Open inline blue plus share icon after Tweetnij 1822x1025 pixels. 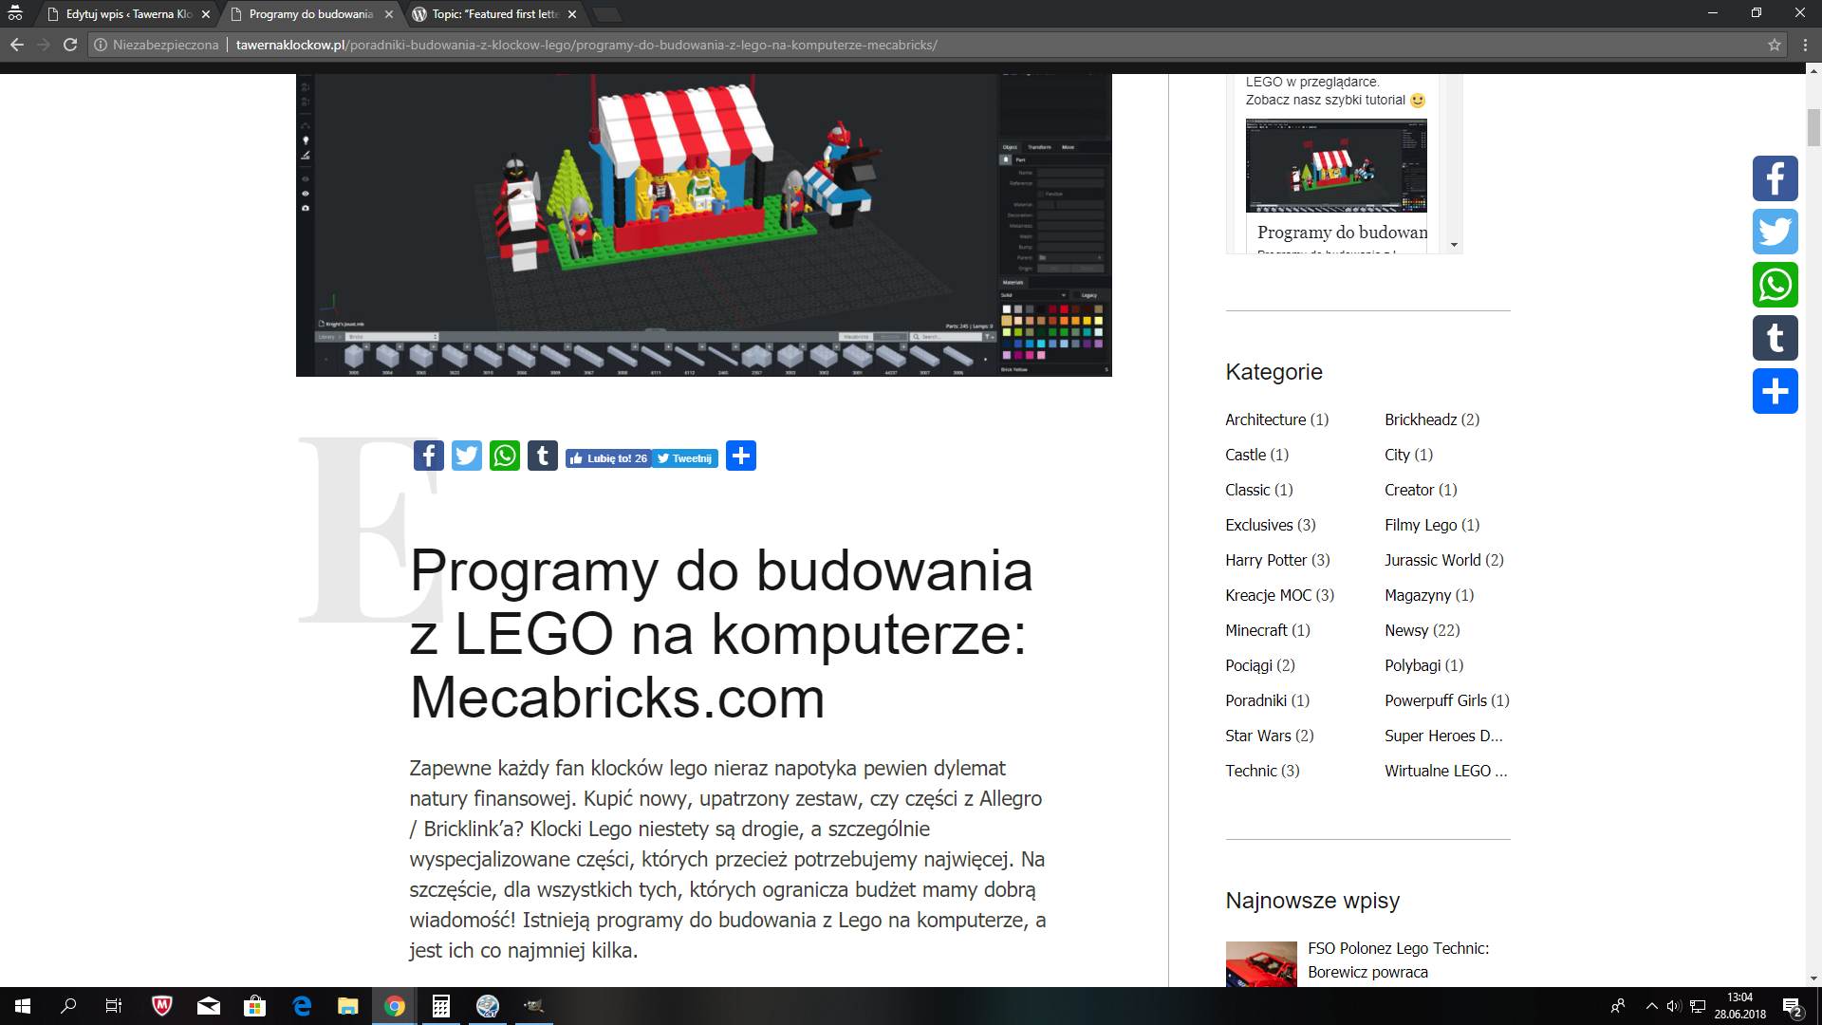pos(741,457)
